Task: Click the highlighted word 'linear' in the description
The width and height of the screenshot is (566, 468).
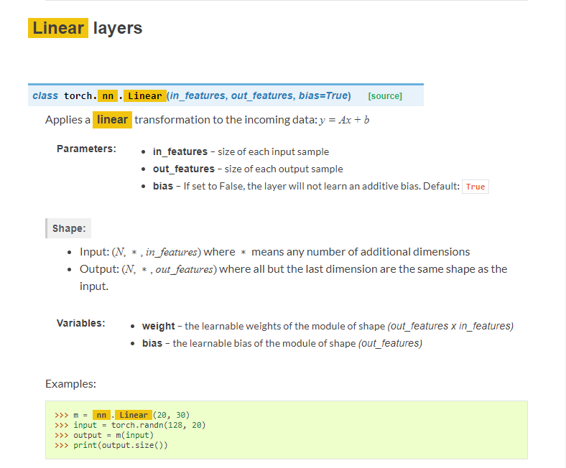Action: [x=112, y=120]
